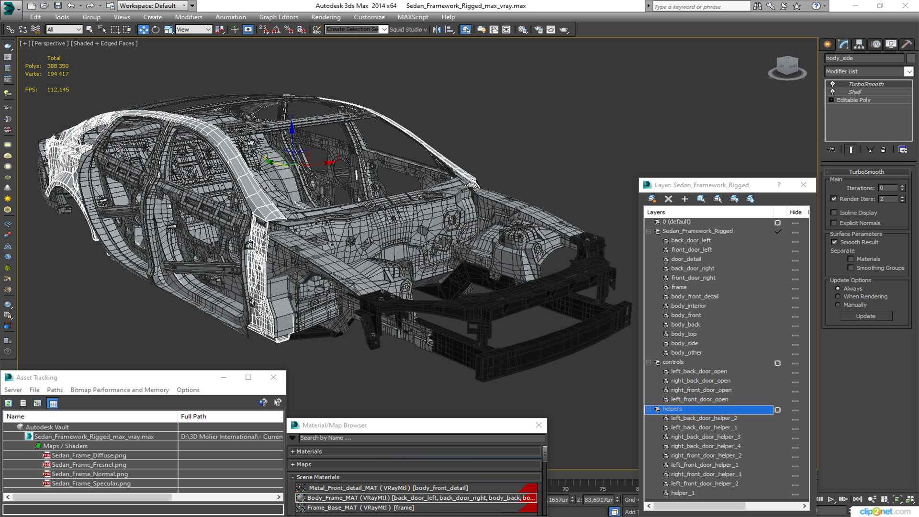Image resolution: width=919 pixels, height=517 pixels.
Task: Toggle Angle Snap in main toolbar
Action: pos(276,30)
